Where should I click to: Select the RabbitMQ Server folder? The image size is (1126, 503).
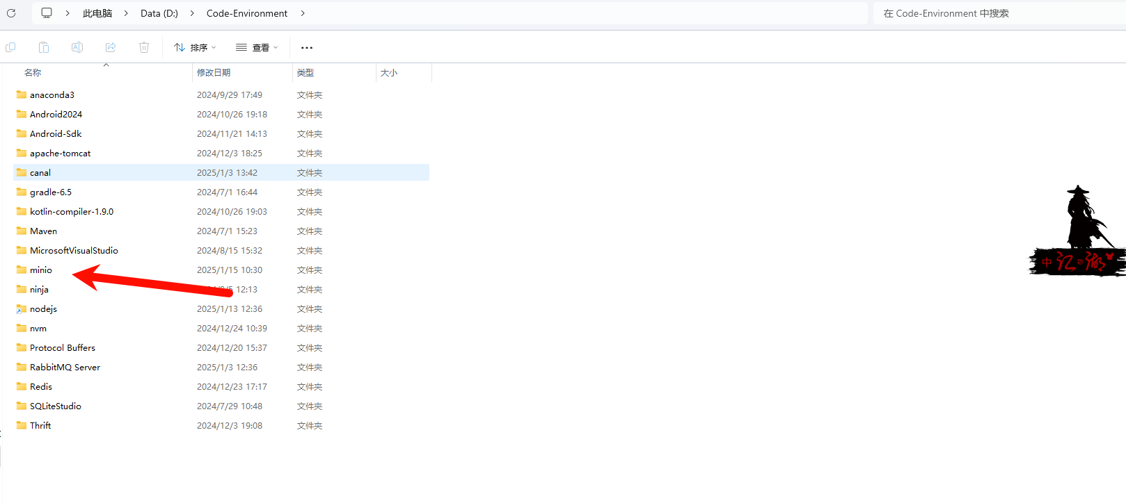click(65, 368)
